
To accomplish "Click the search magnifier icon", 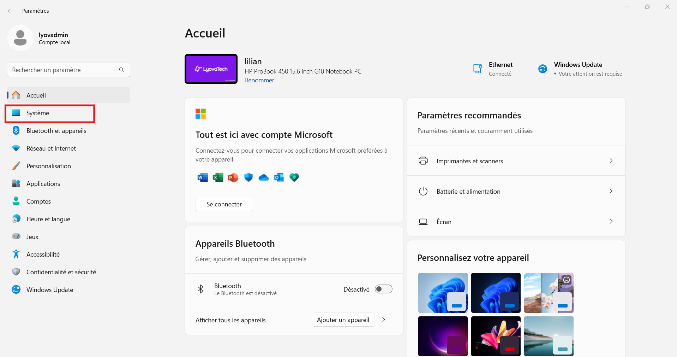I will click(121, 70).
